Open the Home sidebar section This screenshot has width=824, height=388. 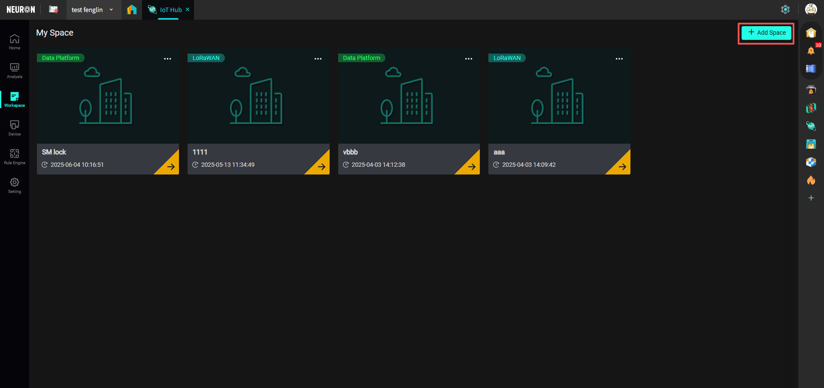click(x=15, y=42)
